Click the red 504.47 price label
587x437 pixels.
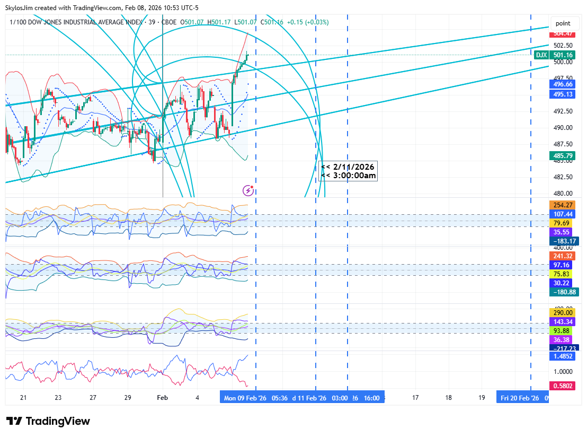click(562, 34)
